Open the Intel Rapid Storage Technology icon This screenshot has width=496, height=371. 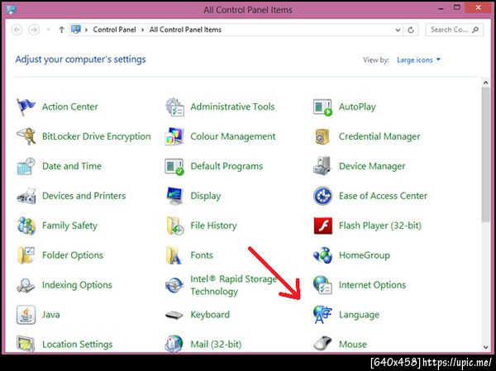point(174,285)
